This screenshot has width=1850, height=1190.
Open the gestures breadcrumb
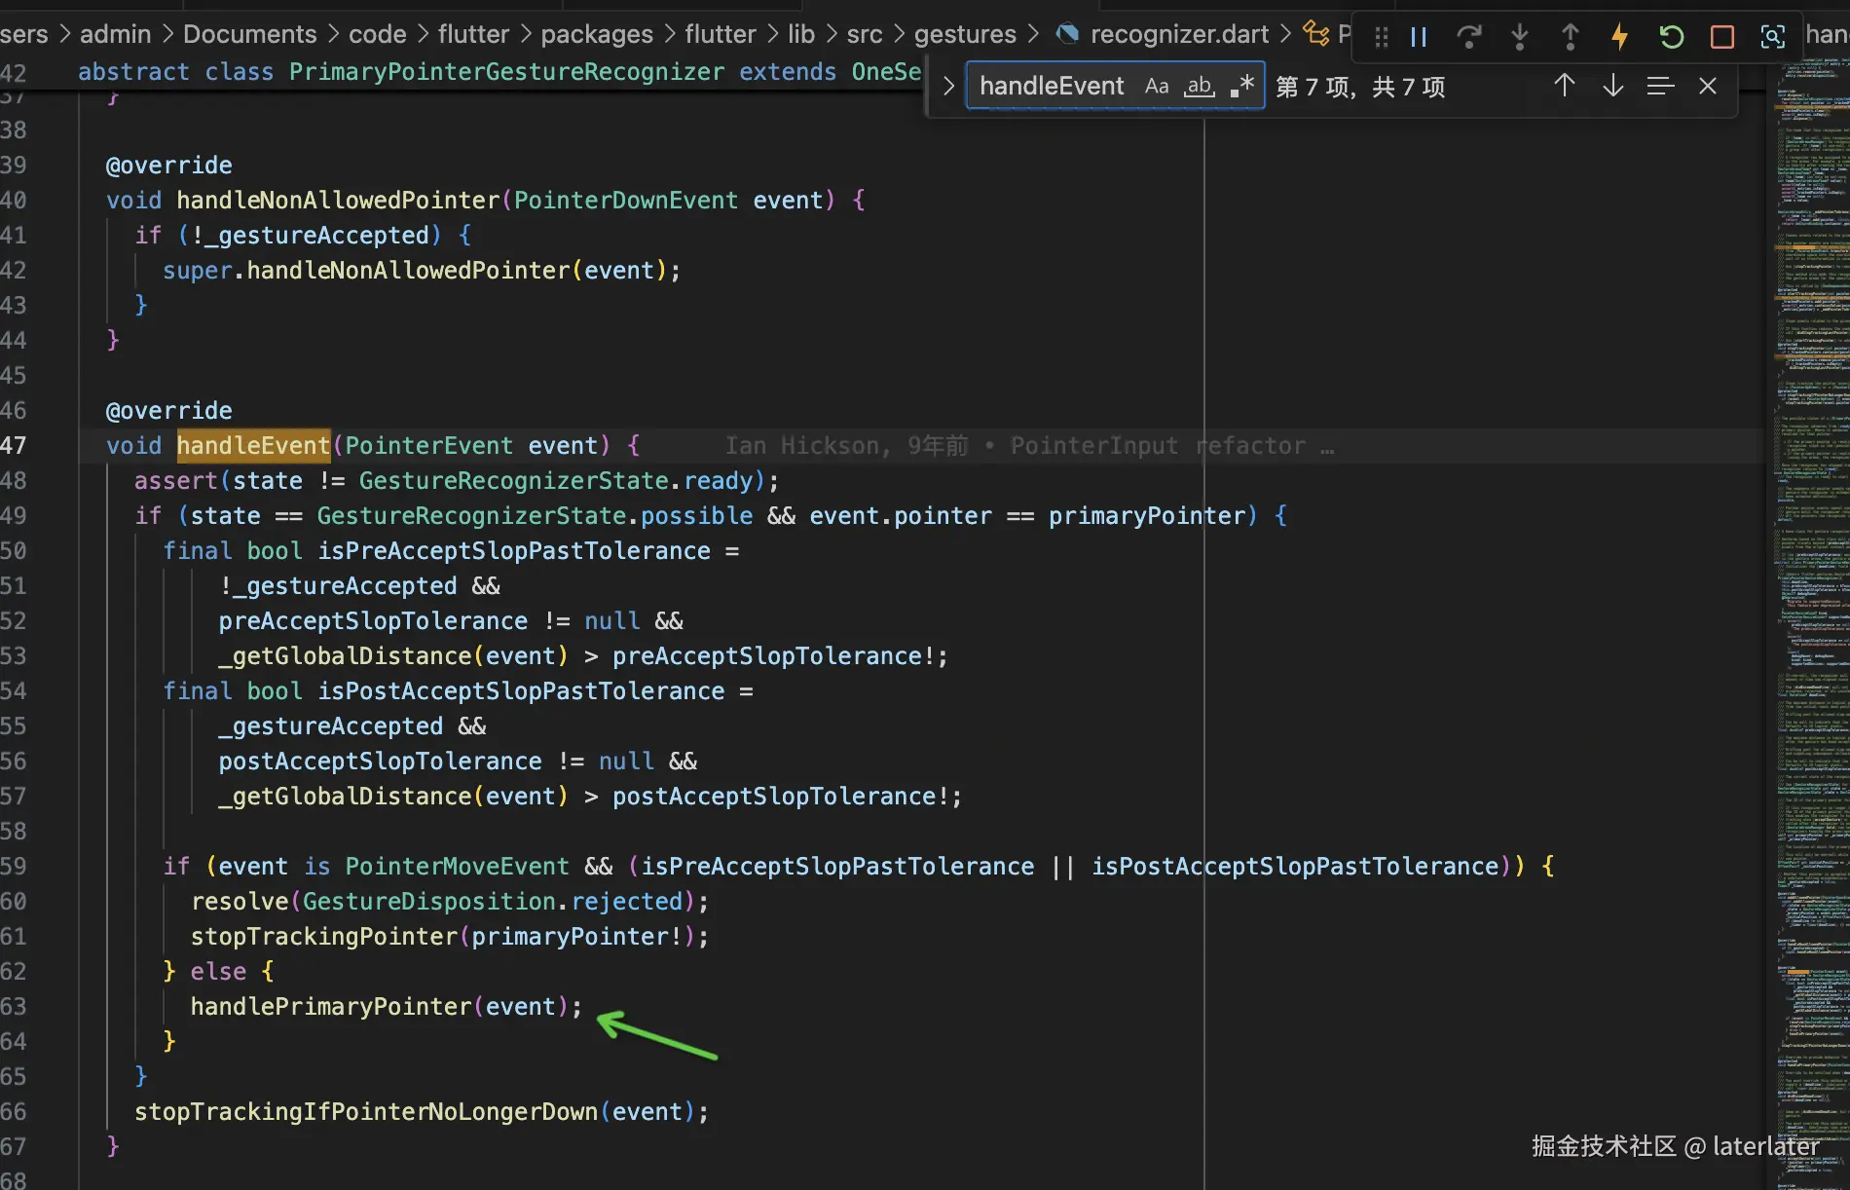tap(965, 34)
